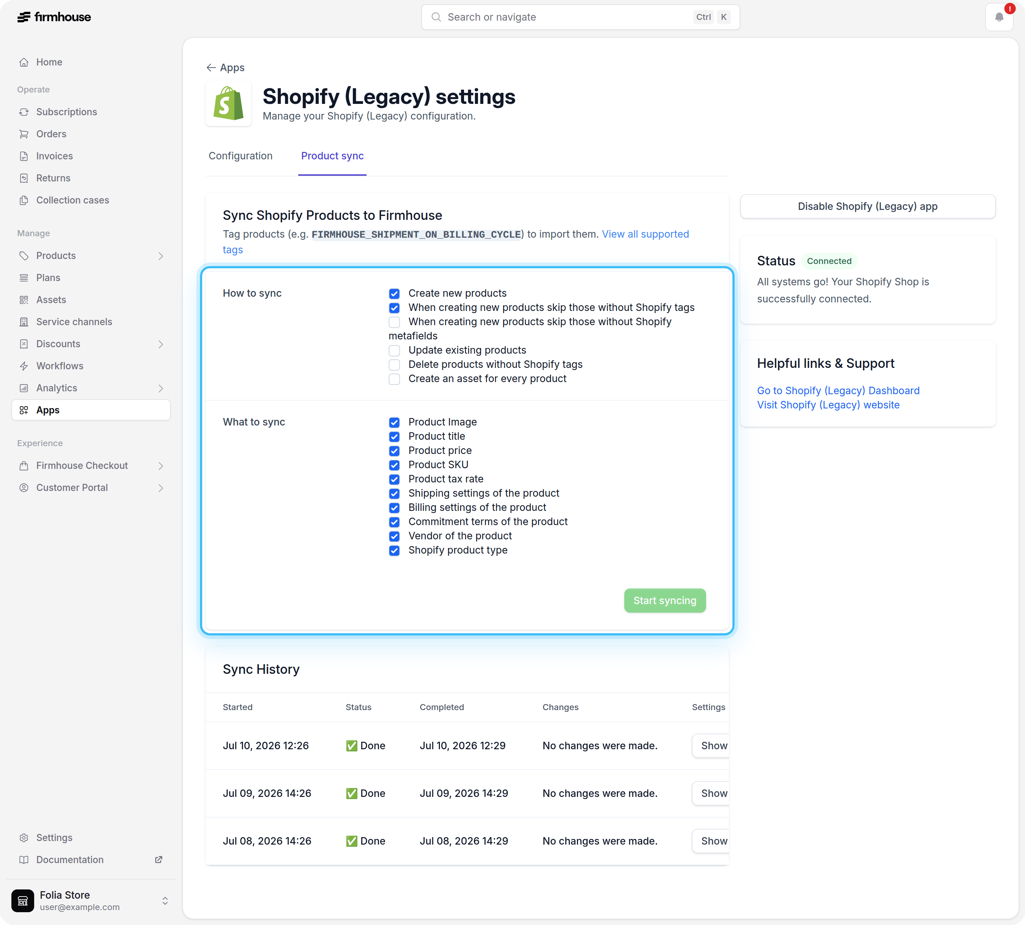Open Plans in the sidebar

click(91, 277)
